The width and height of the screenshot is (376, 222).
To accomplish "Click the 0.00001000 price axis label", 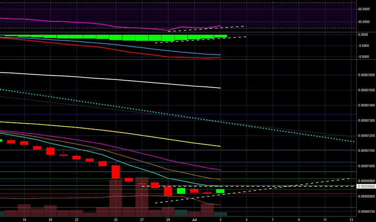I will pos(366,166).
